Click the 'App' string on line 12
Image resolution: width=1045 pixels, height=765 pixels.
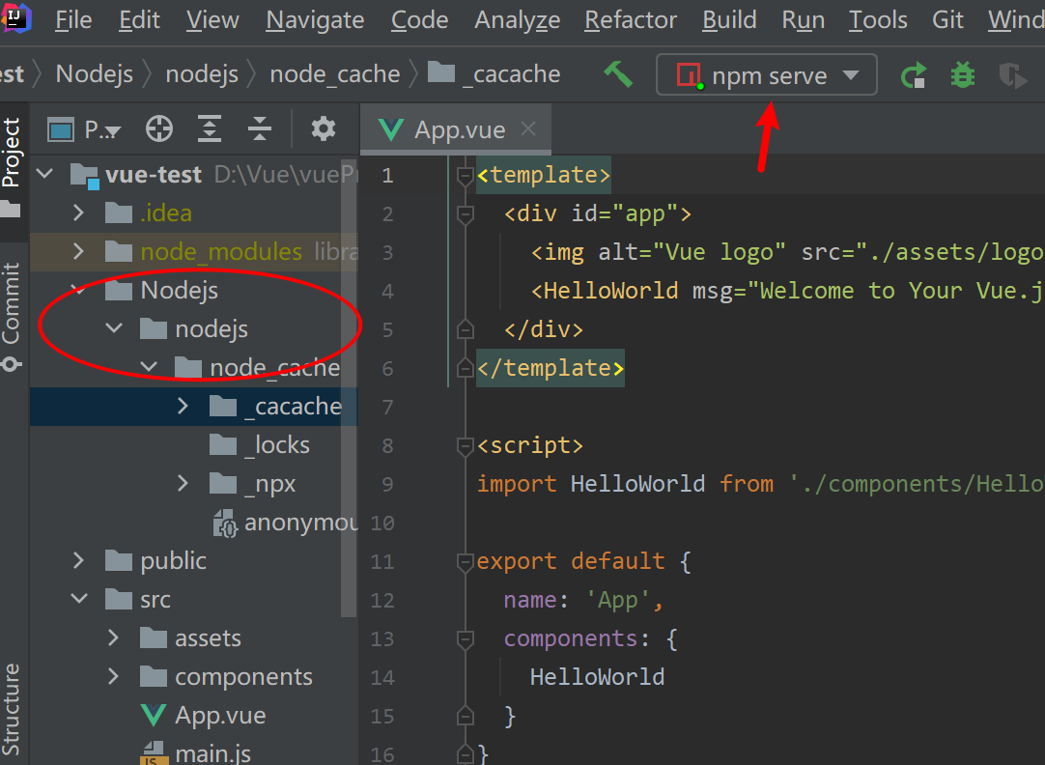point(617,600)
